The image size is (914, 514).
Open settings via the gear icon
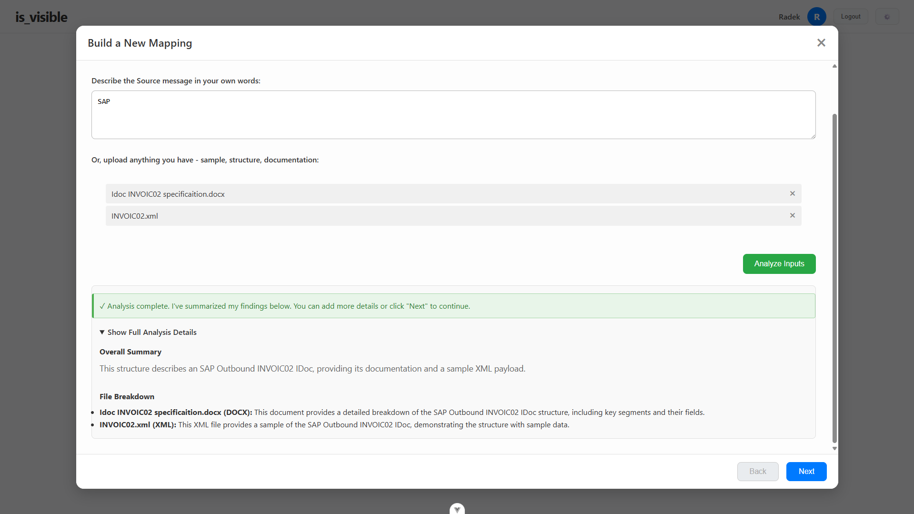tap(887, 16)
